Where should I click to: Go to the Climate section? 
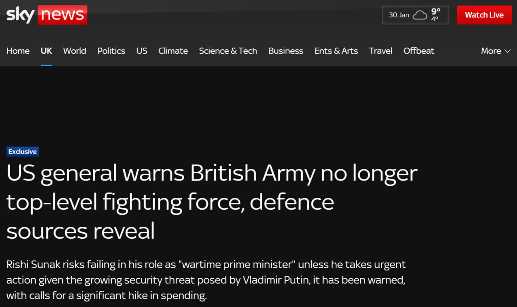pos(173,51)
